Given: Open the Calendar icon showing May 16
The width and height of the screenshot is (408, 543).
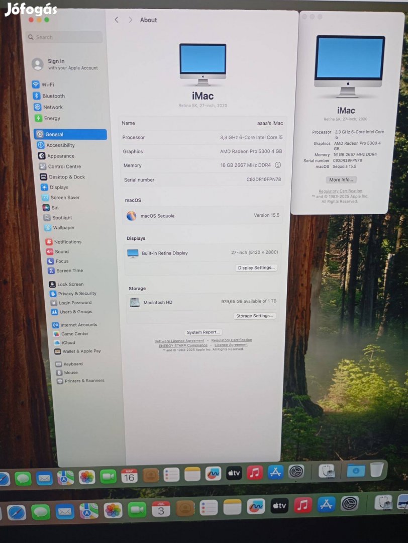Looking at the screenshot, I should (x=129, y=475).
